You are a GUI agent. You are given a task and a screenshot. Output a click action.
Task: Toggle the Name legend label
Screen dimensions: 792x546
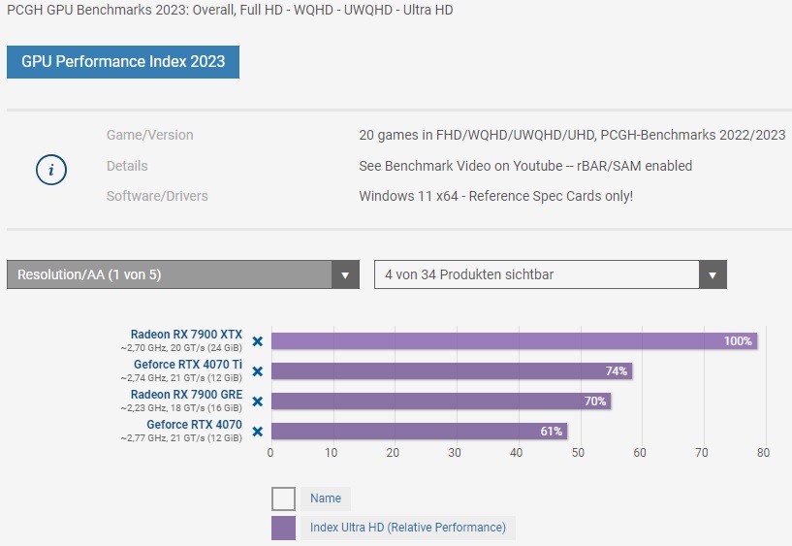pos(326,498)
